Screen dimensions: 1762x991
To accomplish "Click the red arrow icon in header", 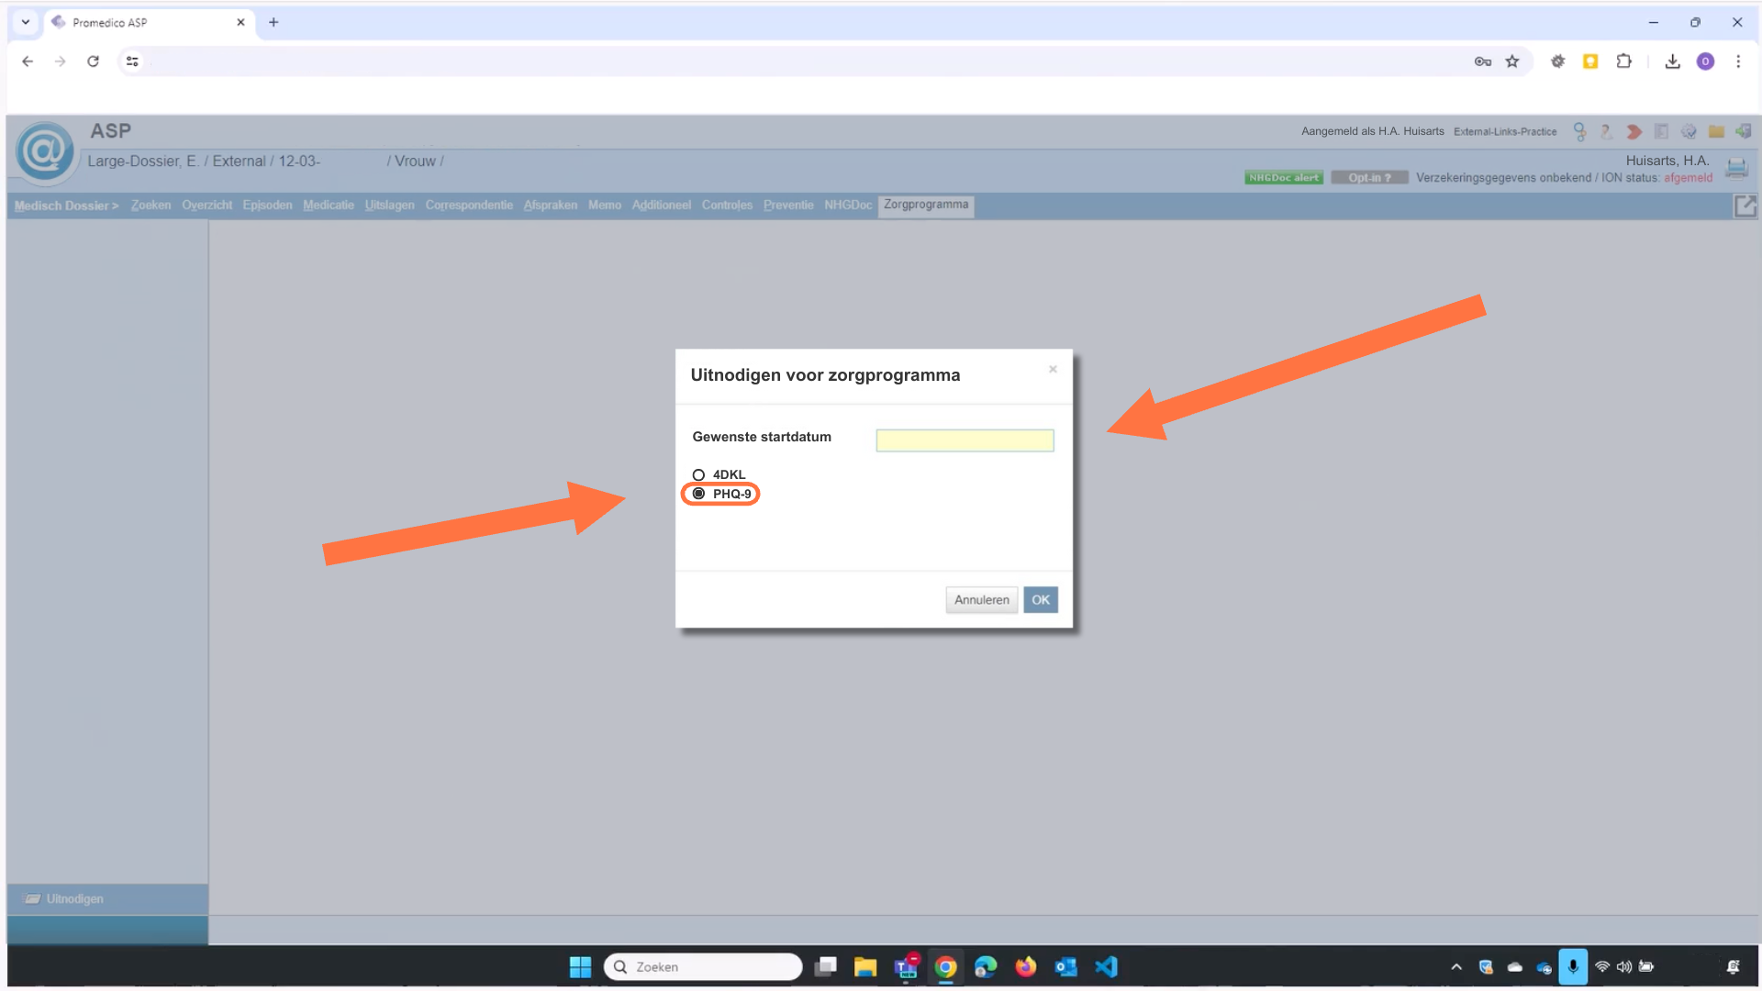I will 1634,132.
